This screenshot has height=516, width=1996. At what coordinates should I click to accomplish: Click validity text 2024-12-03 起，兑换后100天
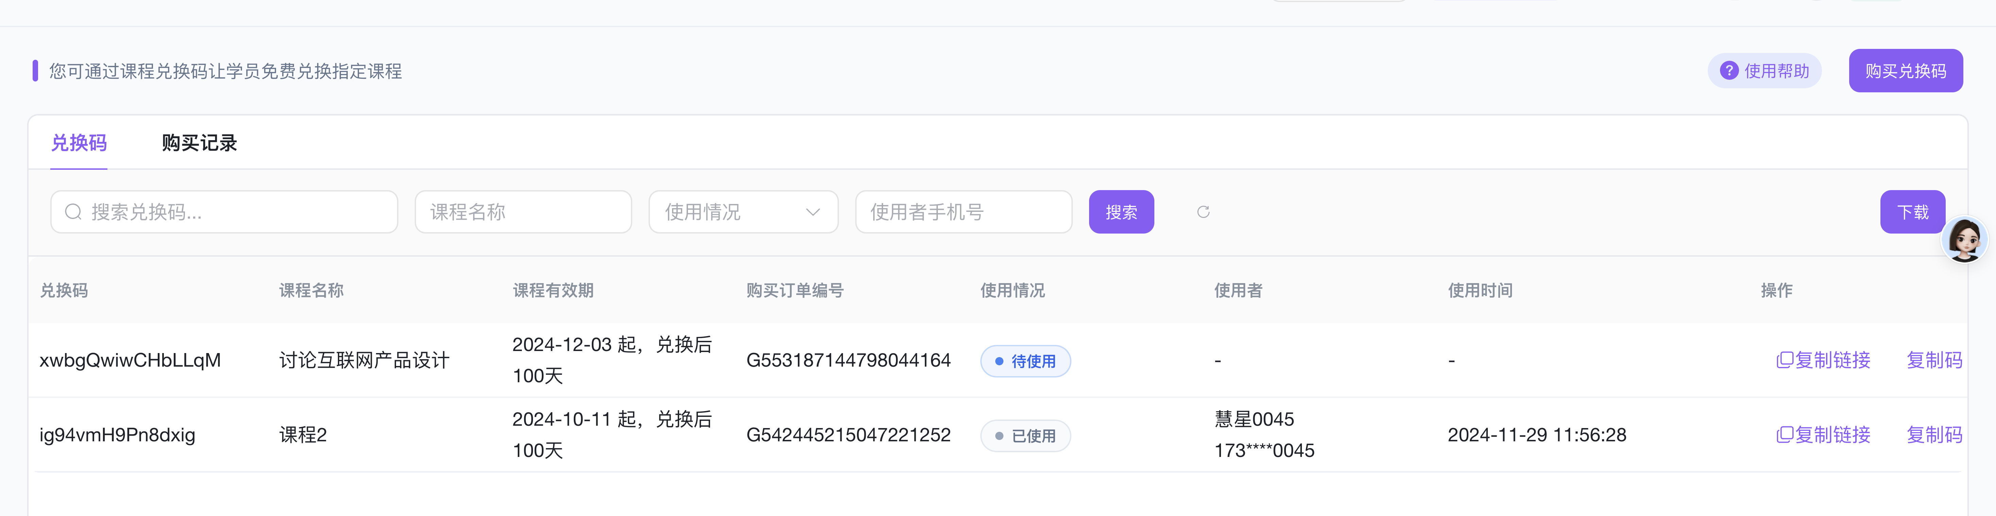612,361
